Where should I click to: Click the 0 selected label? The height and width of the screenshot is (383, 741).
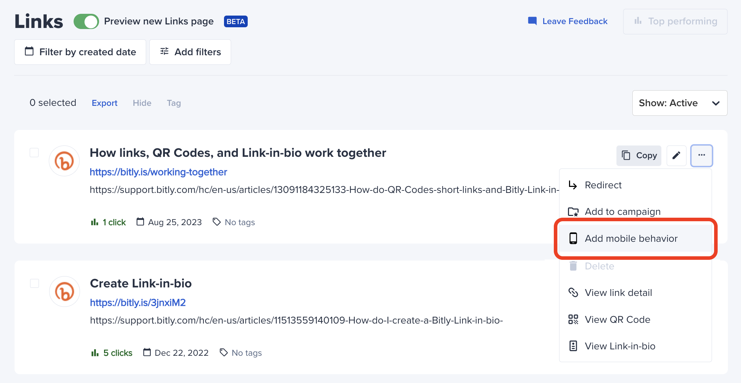(x=53, y=103)
